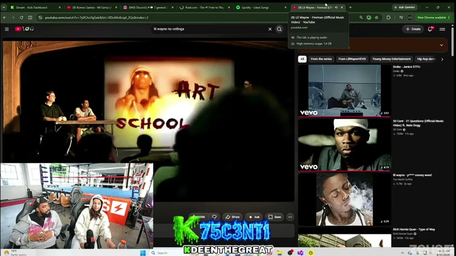Expand the collapsed playlist panel chevron
Viewport: 456px width, 256px height.
pyautogui.click(x=441, y=45)
